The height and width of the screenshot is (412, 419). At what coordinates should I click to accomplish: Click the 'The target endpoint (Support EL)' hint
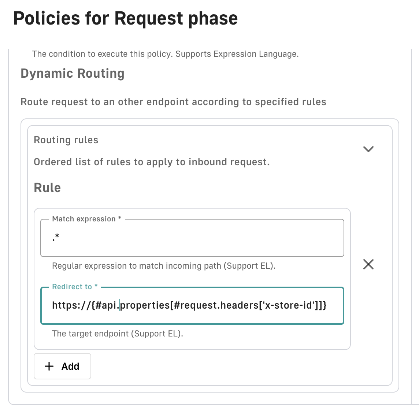(117, 334)
